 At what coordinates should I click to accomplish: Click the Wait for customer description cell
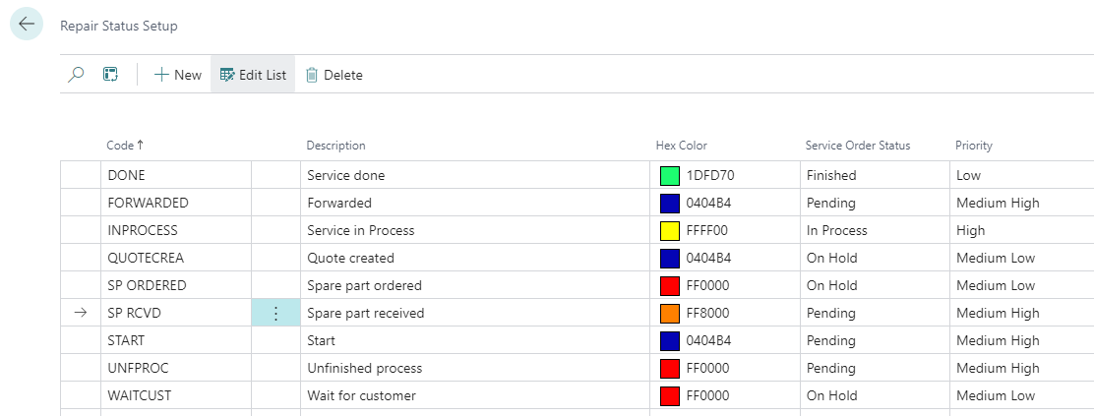[x=361, y=395]
